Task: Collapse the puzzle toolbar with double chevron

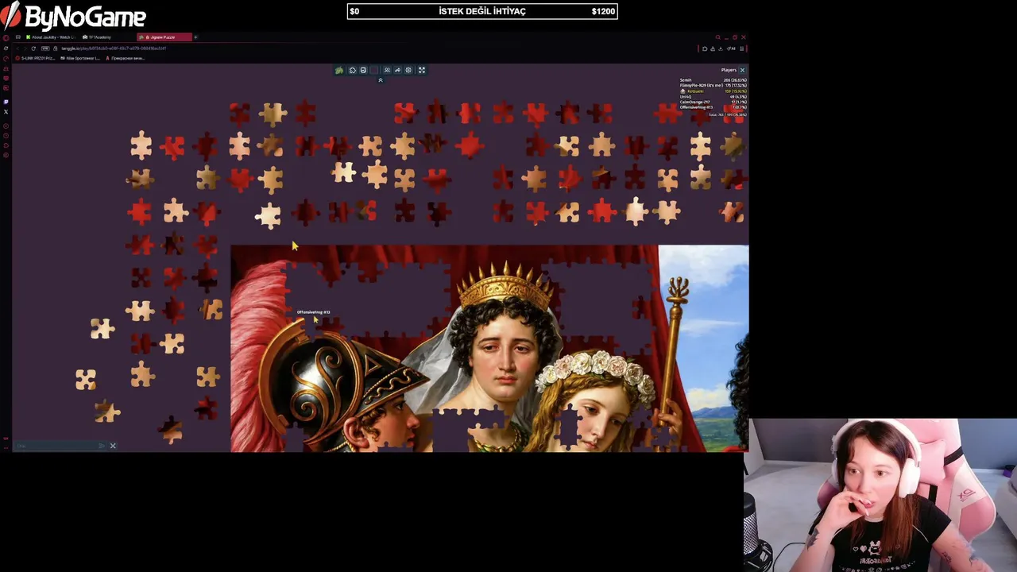Action: tap(381, 80)
